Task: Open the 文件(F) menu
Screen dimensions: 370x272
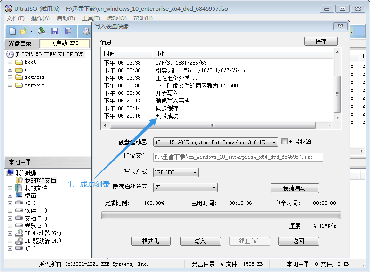Action: 16,18
